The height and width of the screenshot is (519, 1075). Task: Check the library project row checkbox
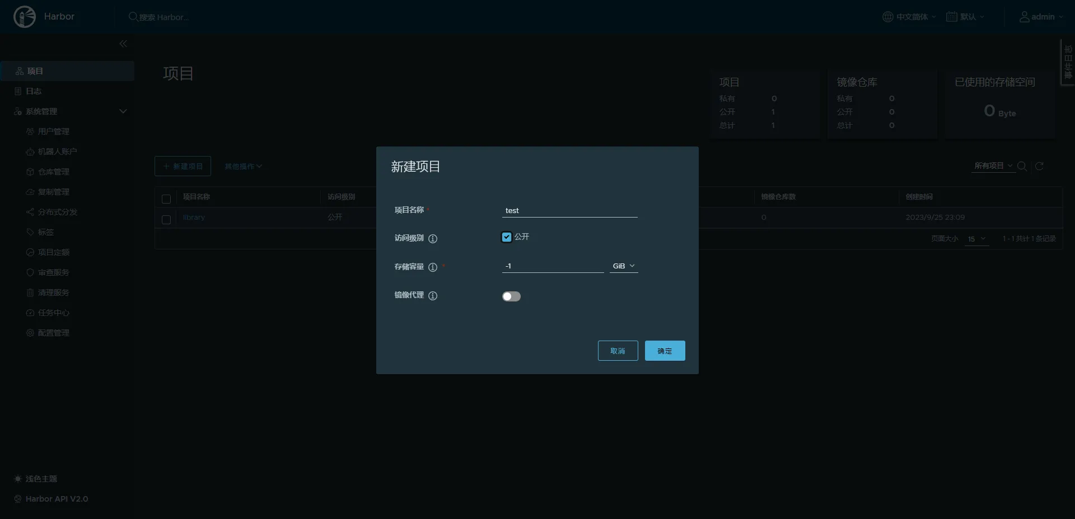pos(166,220)
